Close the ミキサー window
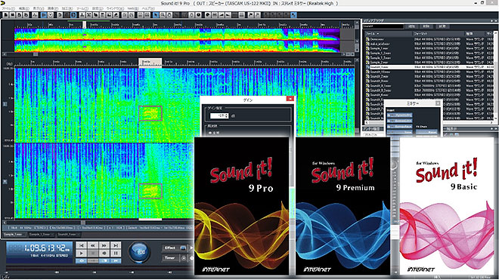 pyautogui.click(x=438, y=103)
